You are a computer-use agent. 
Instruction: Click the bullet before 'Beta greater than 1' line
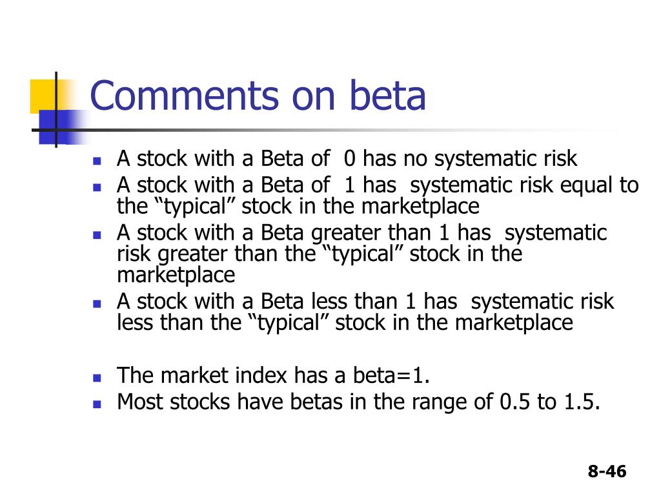(x=97, y=235)
